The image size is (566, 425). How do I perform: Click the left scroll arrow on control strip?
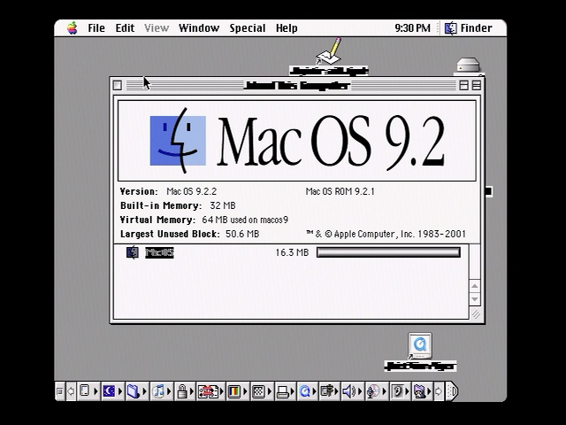coord(71,391)
